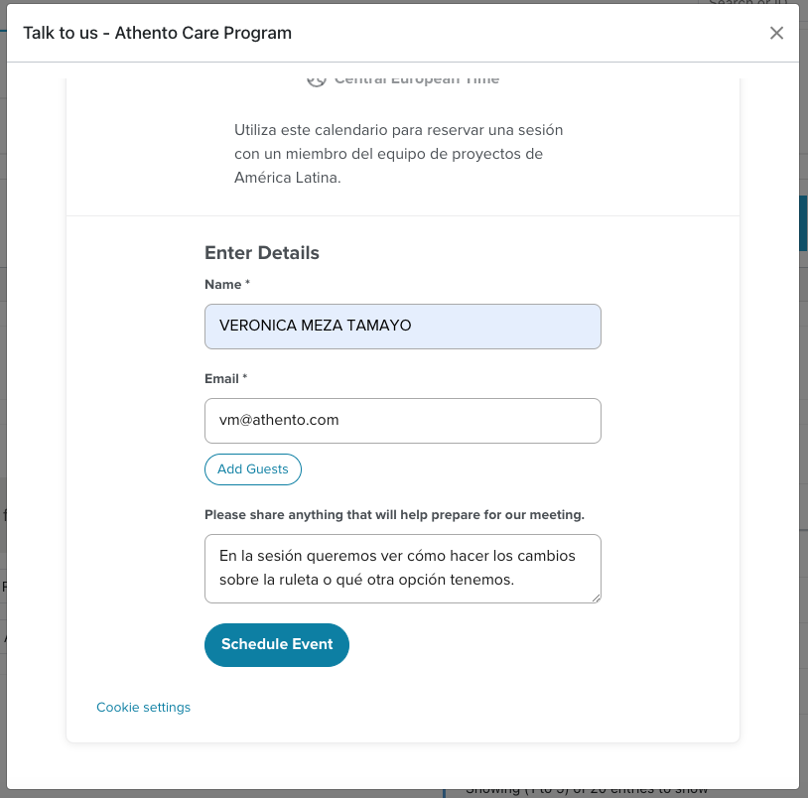This screenshot has height=798, width=808.
Task: Click the Central European Time label
Action: 416,81
